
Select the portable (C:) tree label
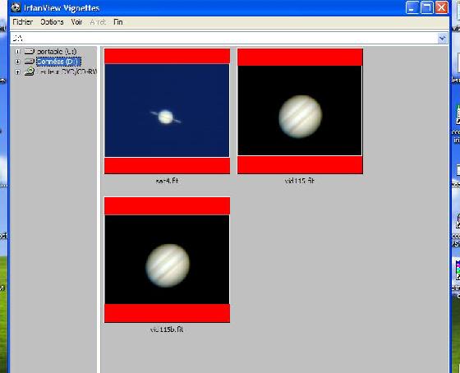pyautogui.click(x=57, y=52)
